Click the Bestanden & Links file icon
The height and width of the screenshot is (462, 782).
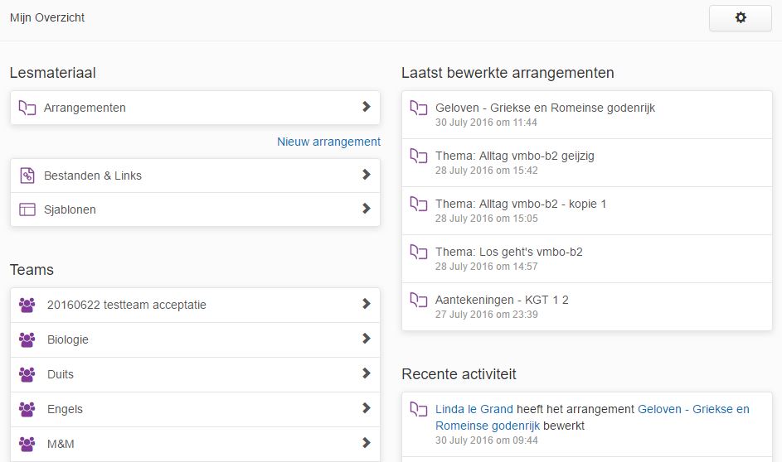(27, 176)
